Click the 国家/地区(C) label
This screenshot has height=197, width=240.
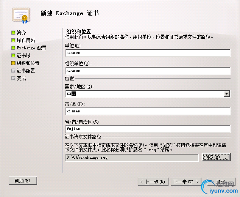[79, 87]
